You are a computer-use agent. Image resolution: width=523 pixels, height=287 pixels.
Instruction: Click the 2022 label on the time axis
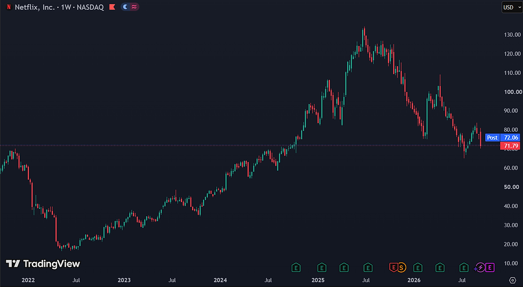click(28, 280)
